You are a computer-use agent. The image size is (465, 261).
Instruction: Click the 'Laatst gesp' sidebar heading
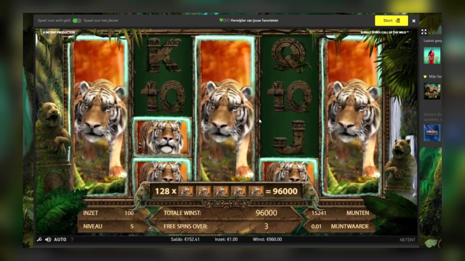[x=432, y=41]
